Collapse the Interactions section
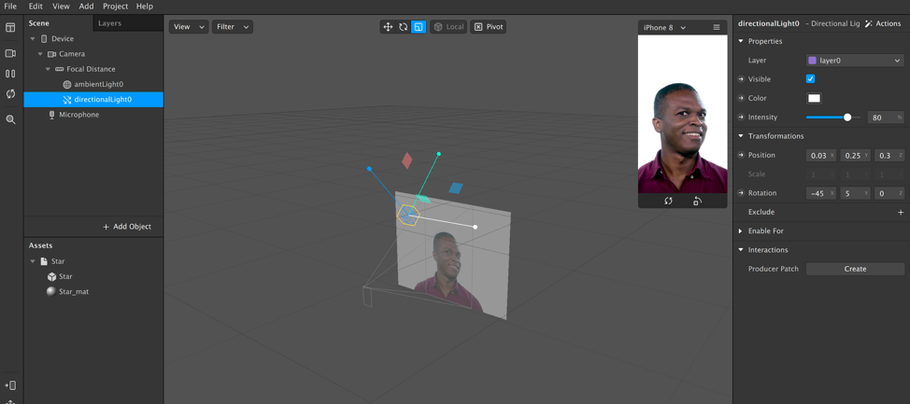Viewport: 910px width, 404px height. coord(741,250)
